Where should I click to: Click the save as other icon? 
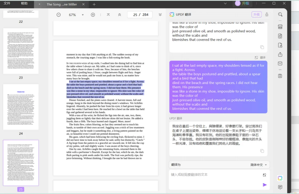click(x=280, y=76)
